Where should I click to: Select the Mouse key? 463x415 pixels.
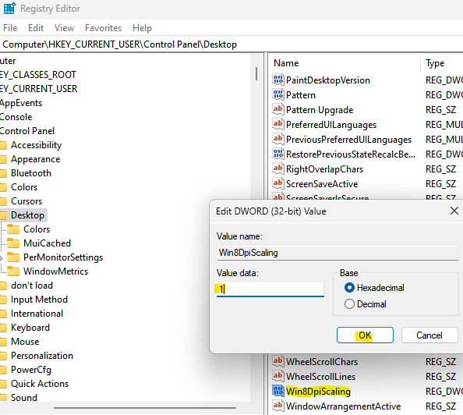click(25, 342)
